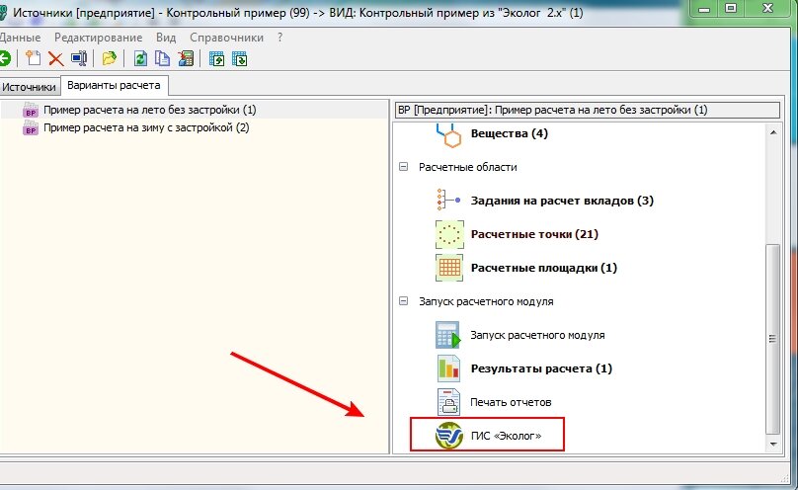
Task: Open the Данные menu
Action: click(x=21, y=38)
